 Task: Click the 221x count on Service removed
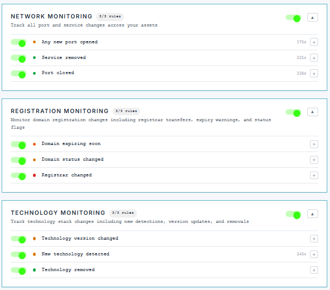(x=301, y=58)
